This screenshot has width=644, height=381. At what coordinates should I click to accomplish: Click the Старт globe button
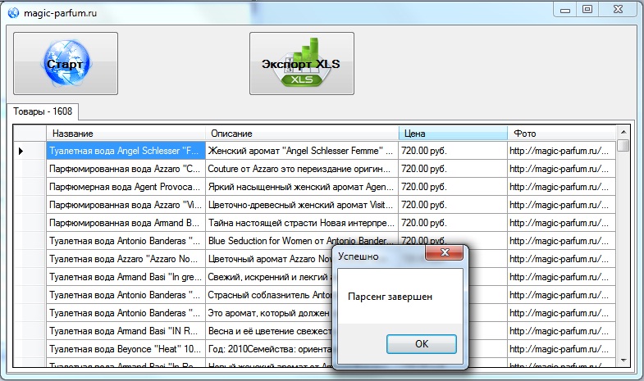coord(66,64)
